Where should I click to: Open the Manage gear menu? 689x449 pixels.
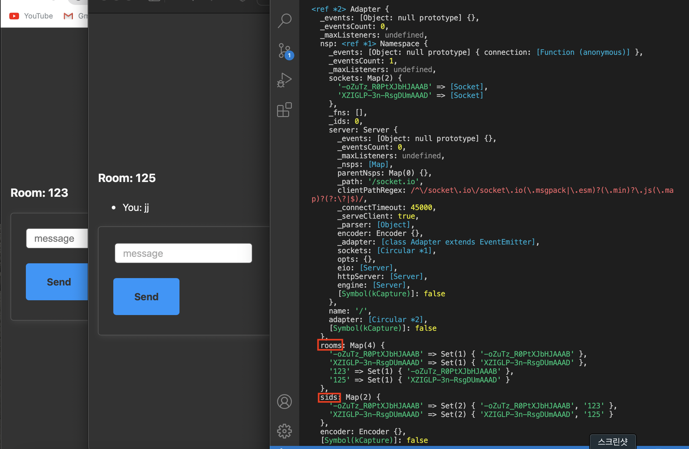tap(284, 431)
